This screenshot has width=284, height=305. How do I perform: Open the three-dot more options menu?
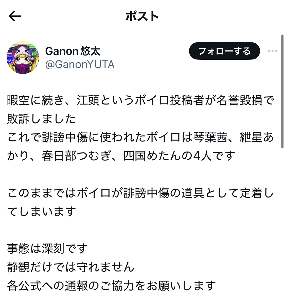[272, 51]
